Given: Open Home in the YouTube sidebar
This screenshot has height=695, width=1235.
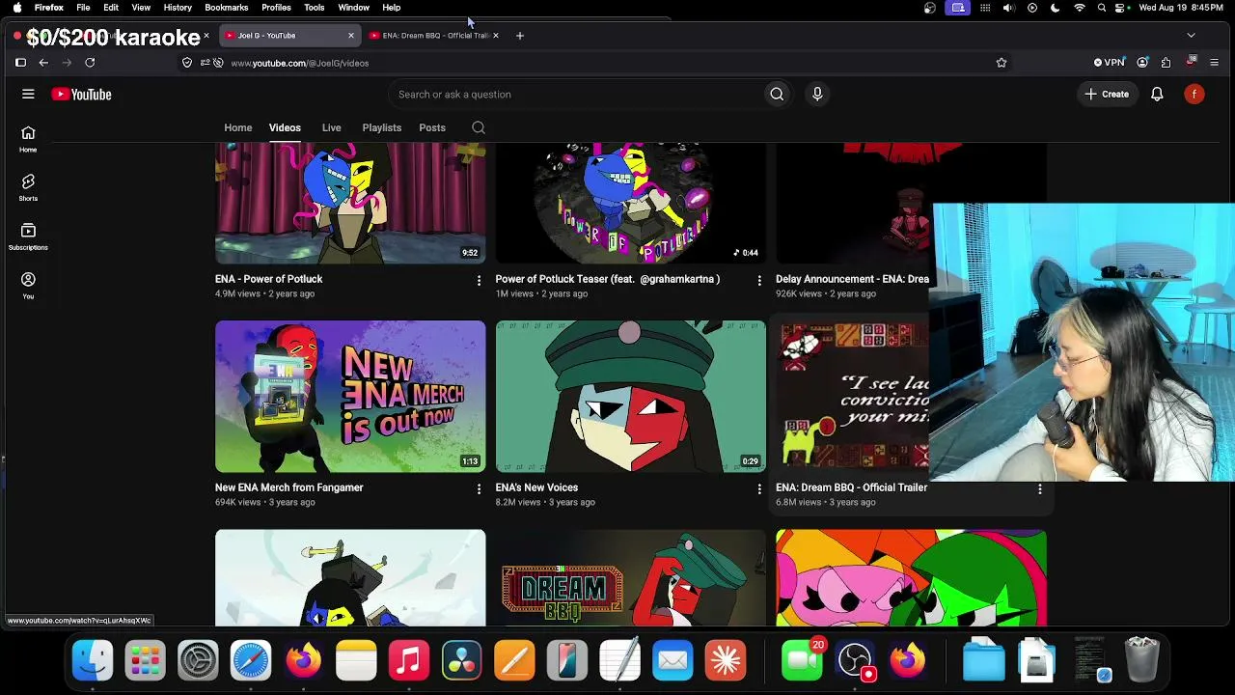Looking at the screenshot, I should tap(28, 138).
